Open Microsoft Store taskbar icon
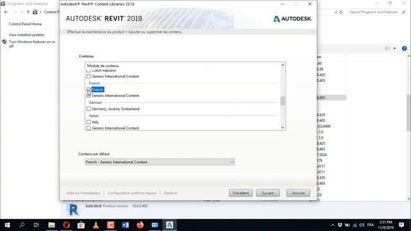 click(81, 225)
